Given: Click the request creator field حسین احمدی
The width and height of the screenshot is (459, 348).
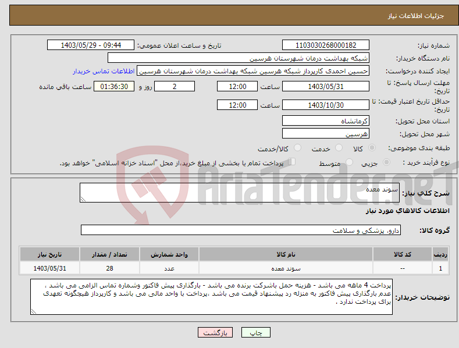Looking at the screenshot, I should (x=253, y=71).
